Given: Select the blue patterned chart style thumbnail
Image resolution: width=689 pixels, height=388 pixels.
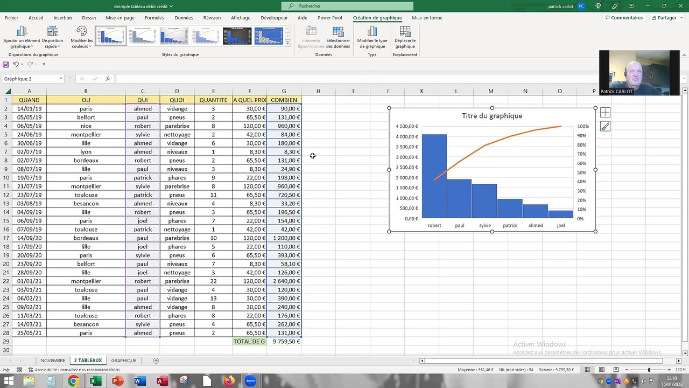Looking at the screenshot, I should coord(269,36).
